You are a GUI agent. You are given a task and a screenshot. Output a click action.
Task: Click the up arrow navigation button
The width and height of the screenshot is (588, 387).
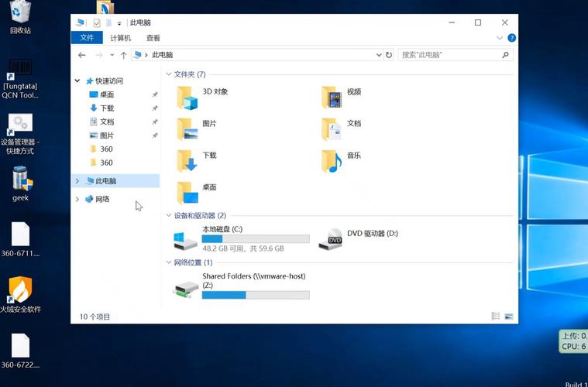(x=122, y=55)
